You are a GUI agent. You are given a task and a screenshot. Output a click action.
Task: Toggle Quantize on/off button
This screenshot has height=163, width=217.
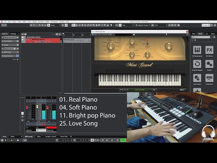point(152,25)
